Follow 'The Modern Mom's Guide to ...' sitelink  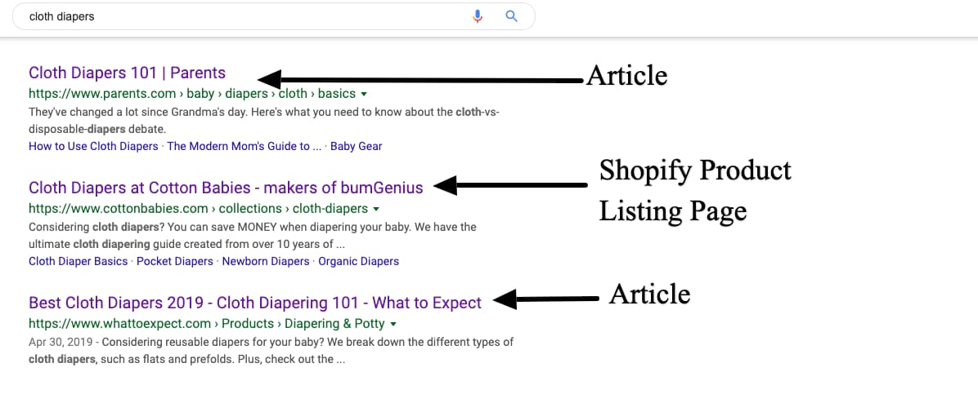pyautogui.click(x=238, y=147)
